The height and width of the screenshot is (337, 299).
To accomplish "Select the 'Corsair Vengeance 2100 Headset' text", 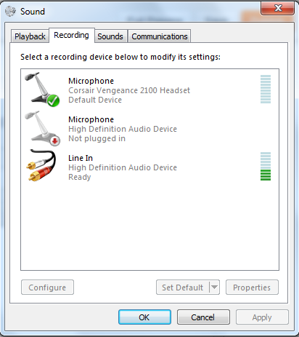I will (129, 90).
